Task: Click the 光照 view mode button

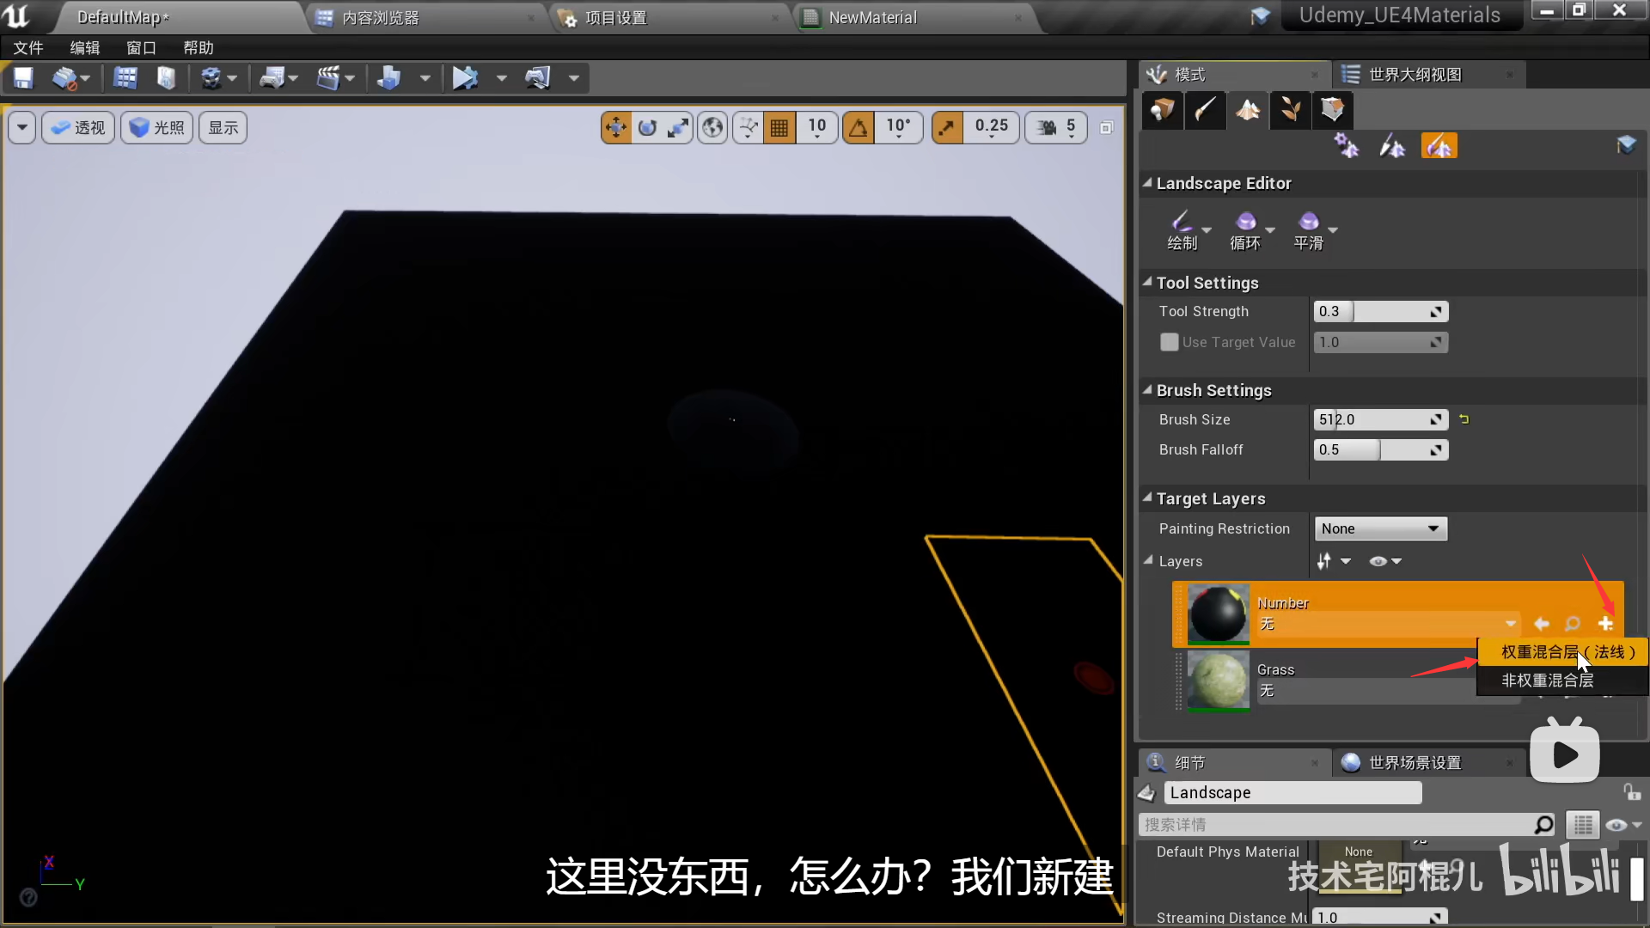Action: click(x=157, y=128)
